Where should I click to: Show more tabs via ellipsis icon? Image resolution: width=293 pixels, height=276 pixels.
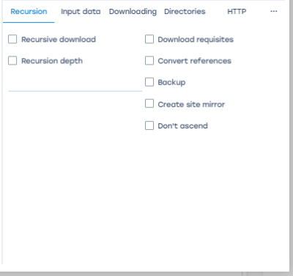click(274, 11)
